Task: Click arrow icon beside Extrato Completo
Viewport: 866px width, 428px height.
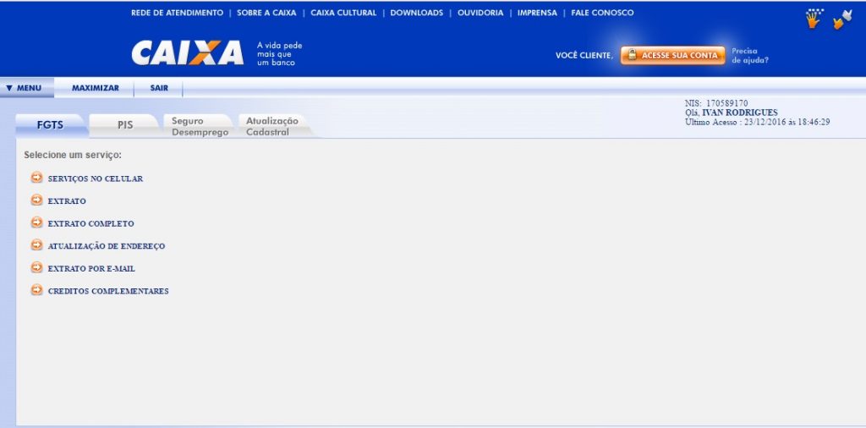Action: 36,223
